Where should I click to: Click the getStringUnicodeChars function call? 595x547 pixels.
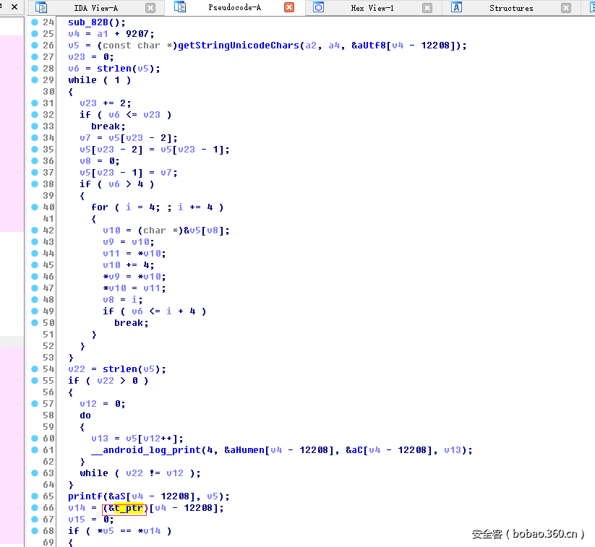(239, 45)
